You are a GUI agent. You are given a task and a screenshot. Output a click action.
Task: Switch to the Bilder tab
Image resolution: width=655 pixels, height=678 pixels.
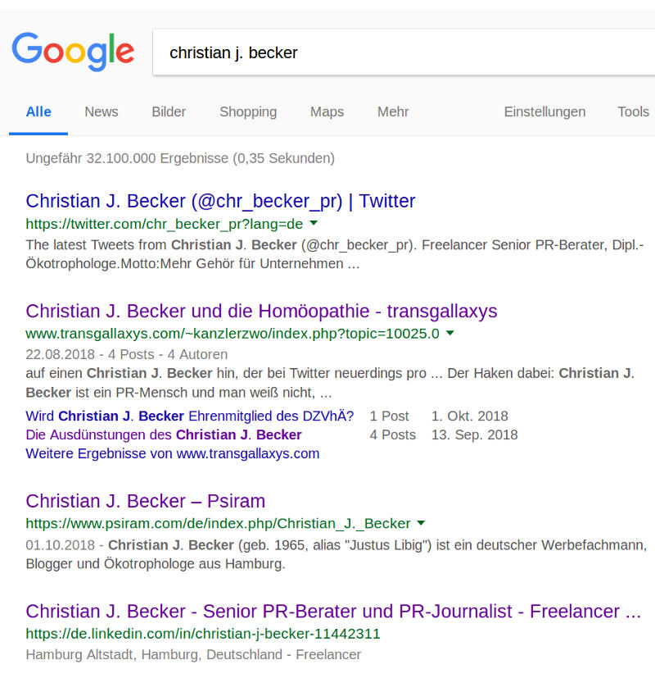[169, 111]
